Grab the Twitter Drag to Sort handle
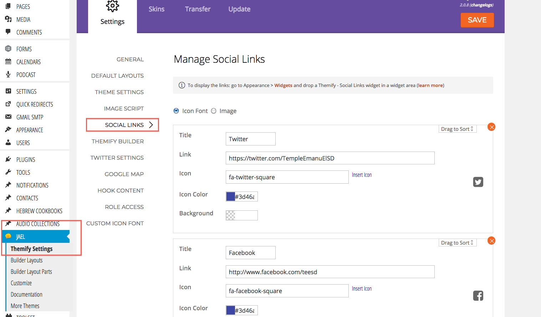 click(457, 129)
